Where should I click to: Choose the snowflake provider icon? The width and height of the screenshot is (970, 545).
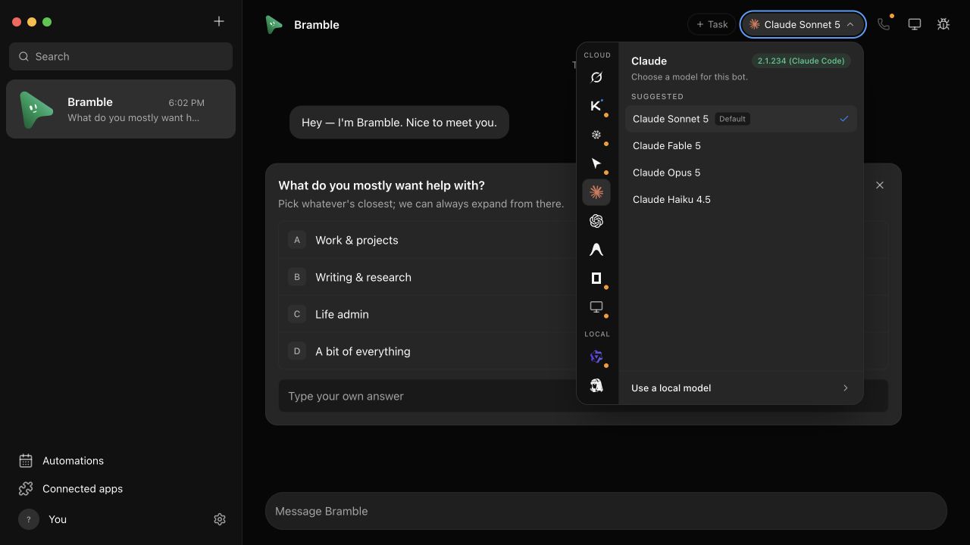[x=596, y=135]
